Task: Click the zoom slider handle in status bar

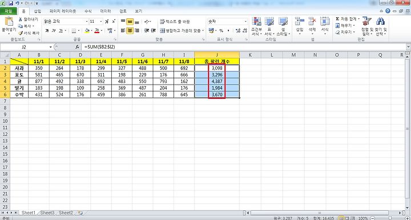Action: coord(390,218)
